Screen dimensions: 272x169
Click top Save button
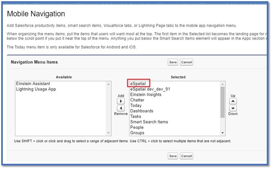click(x=173, y=62)
